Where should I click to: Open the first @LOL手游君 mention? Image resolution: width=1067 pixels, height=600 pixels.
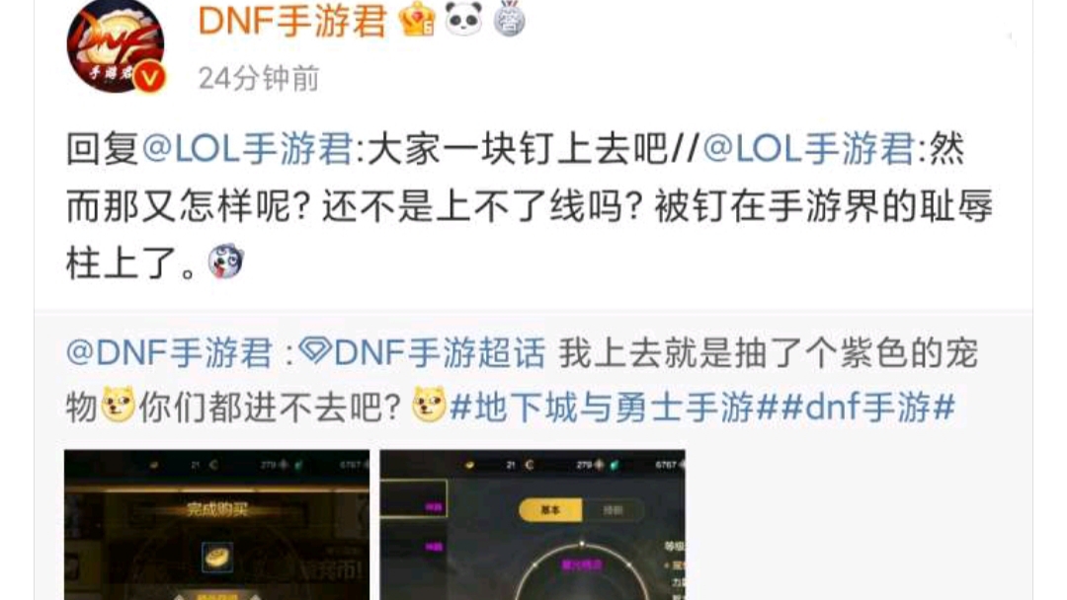248,148
